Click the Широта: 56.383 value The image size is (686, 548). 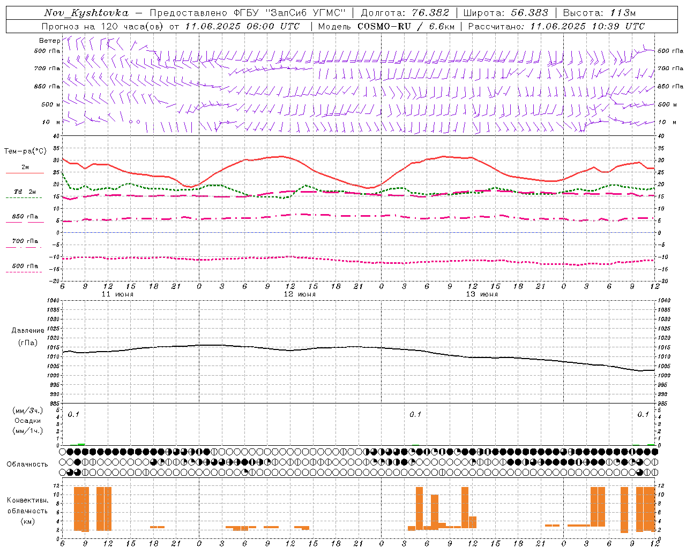click(505, 13)
